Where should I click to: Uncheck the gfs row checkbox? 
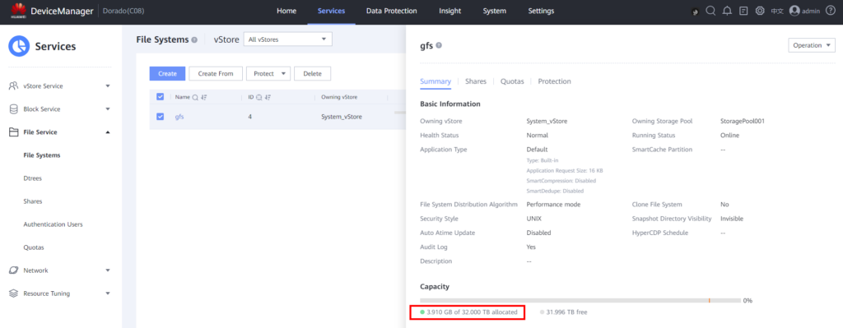[x=160, y=117]
